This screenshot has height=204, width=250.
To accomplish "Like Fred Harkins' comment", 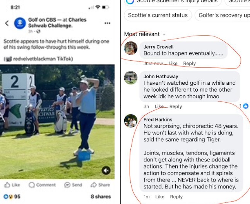I will point(159,197).
